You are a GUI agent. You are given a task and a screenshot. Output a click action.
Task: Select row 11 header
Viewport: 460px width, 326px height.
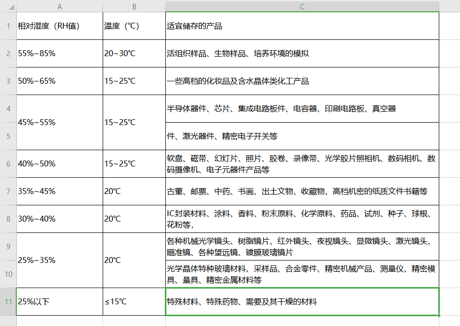(8, 301)
